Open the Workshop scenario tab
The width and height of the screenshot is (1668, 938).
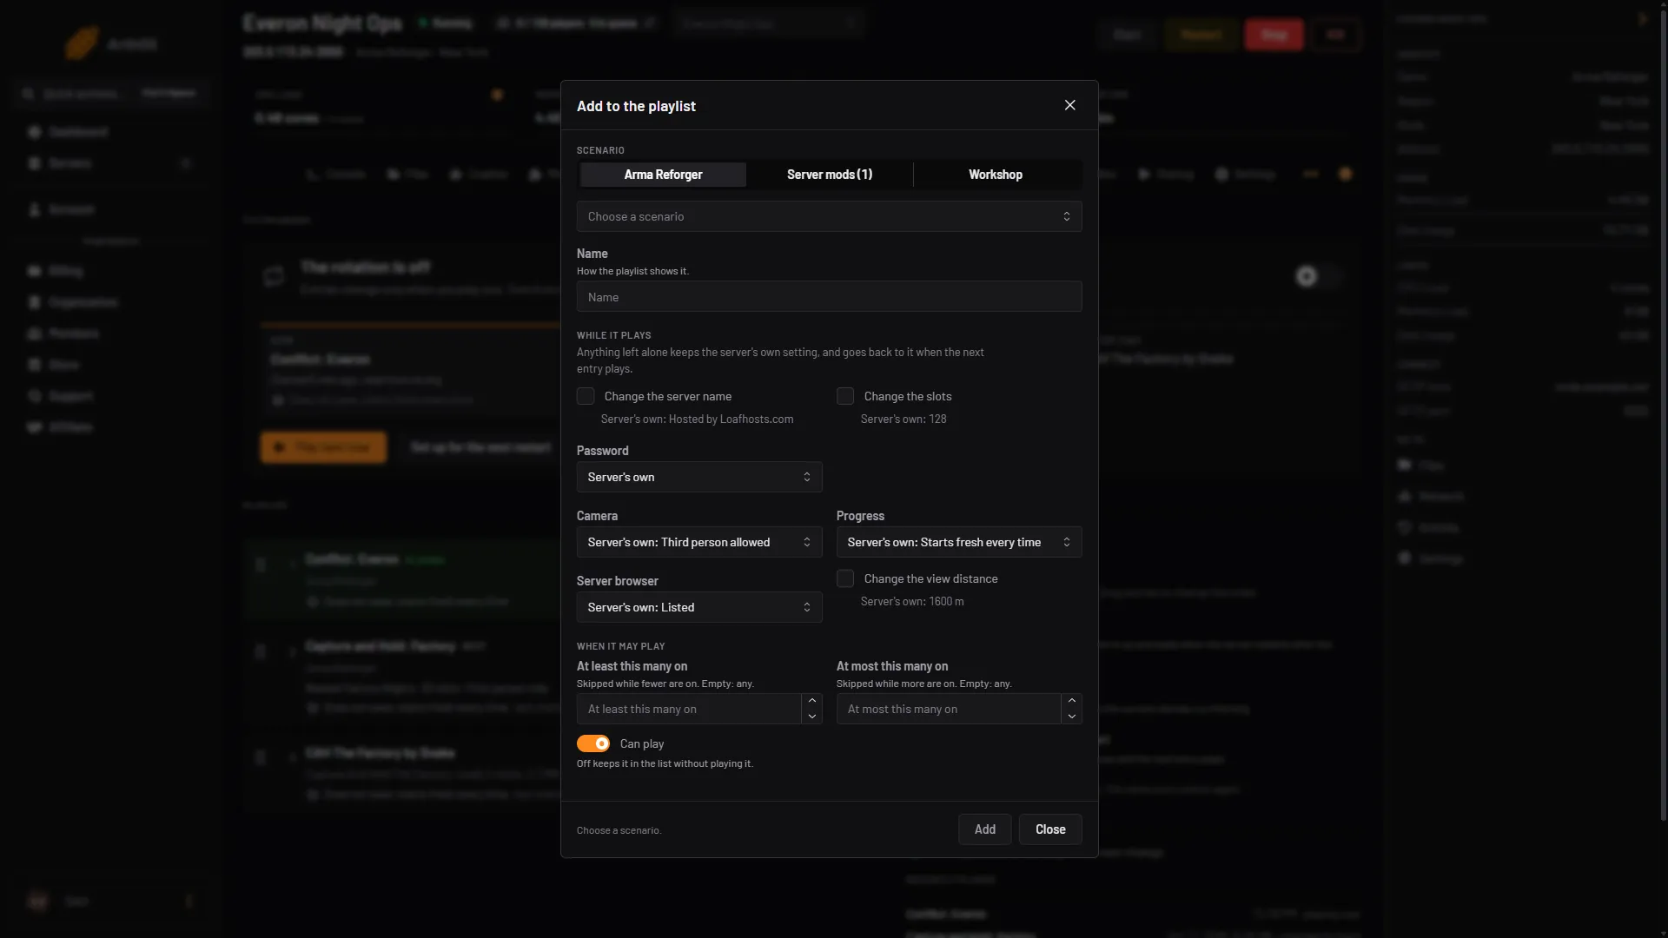(x=996, y=175)
